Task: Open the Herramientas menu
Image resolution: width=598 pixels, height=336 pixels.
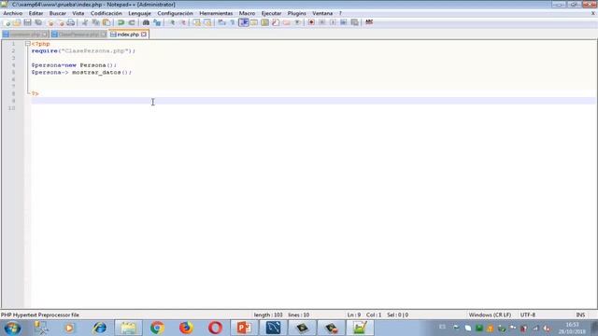Action: pos(216,13)
